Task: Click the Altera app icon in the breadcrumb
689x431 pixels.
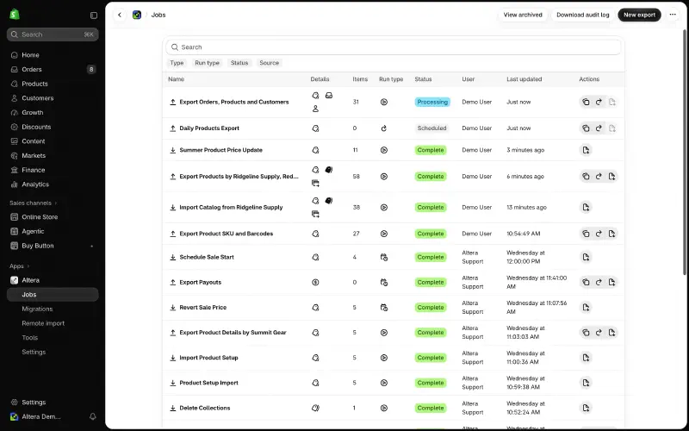Action: click(x=137, y=15)
